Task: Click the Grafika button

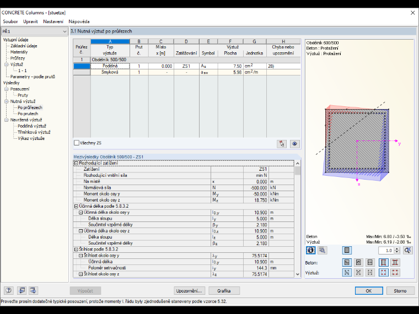Action: pyautogui.click(x=224, y=291)
